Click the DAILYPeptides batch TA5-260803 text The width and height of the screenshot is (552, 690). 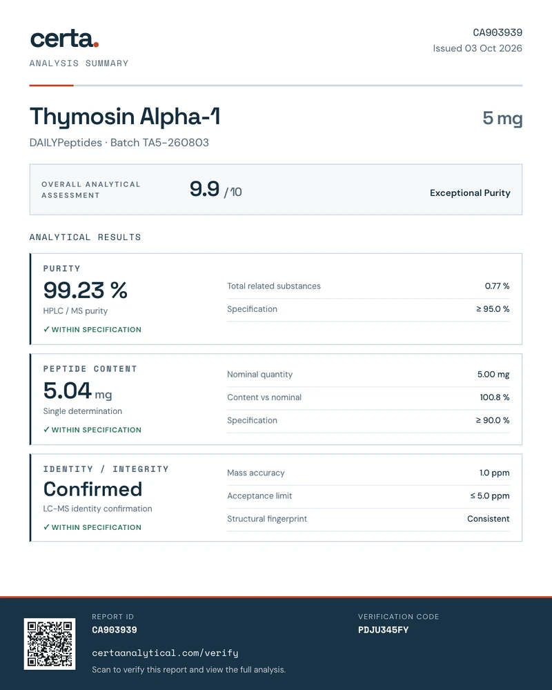pyautogui.click(x=119, y=143)
